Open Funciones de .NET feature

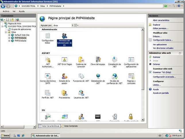coord(81,78)
